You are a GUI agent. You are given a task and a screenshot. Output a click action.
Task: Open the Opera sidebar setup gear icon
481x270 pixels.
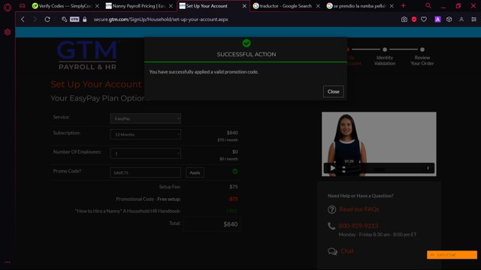pos(8,32)
